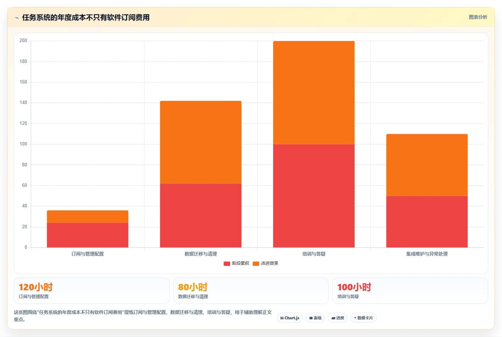
Task: Select the red bar segment for 集成维护与异常处理
Action: click(x=427, y=222)
